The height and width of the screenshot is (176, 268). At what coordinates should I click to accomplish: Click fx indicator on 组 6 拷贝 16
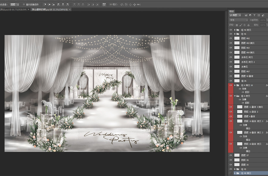pos(267,85)
